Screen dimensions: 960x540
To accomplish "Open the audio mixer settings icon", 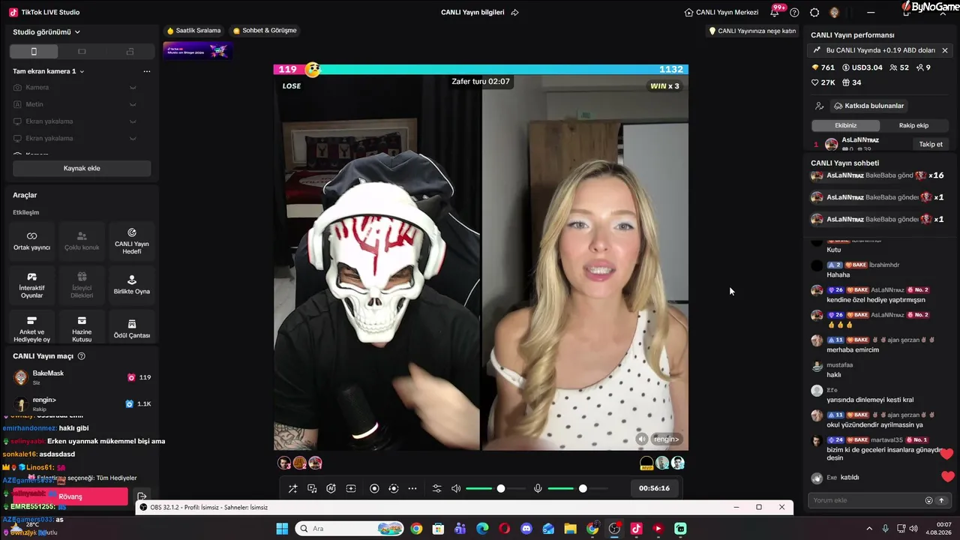I will [x=437, y=488].
